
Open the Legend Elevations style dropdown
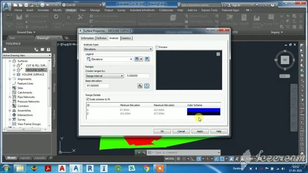[110, 59]
